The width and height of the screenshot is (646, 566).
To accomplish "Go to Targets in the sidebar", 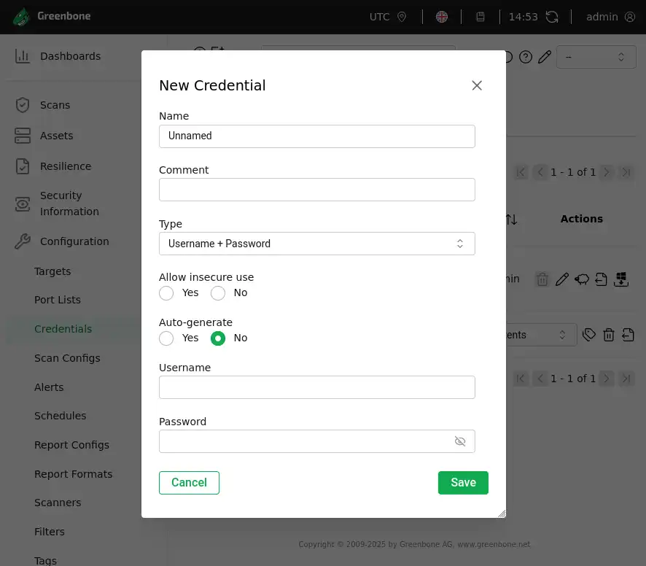I will coord(52,271).
